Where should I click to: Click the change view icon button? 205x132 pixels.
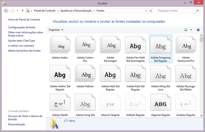click(186, 30)
